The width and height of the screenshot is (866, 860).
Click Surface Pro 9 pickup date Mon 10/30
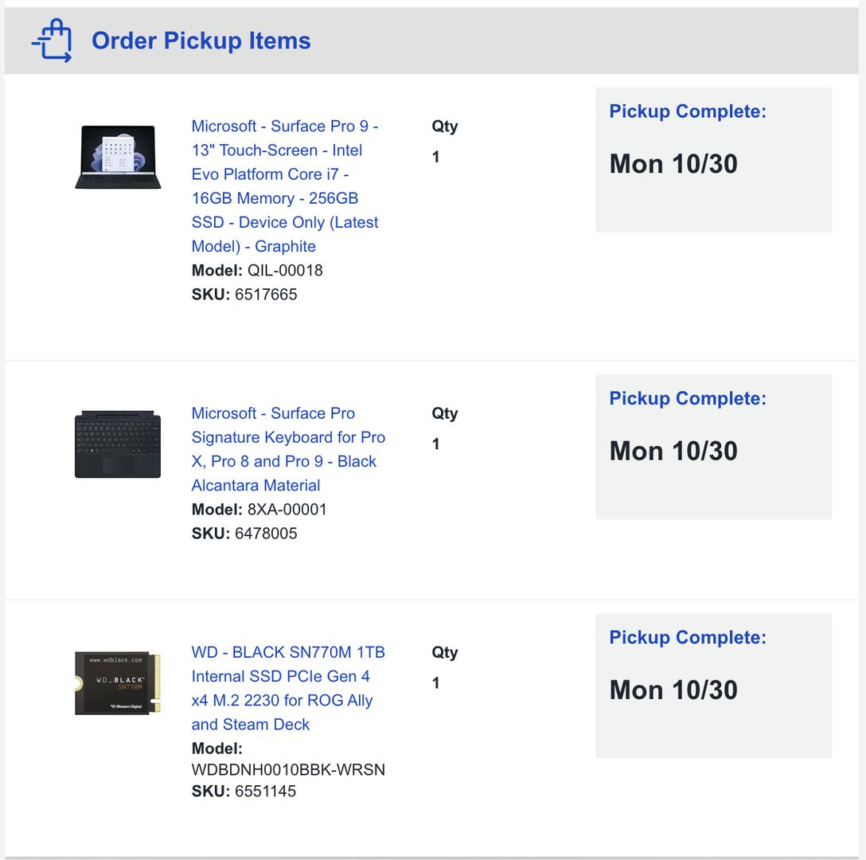[x=673, y=164]
